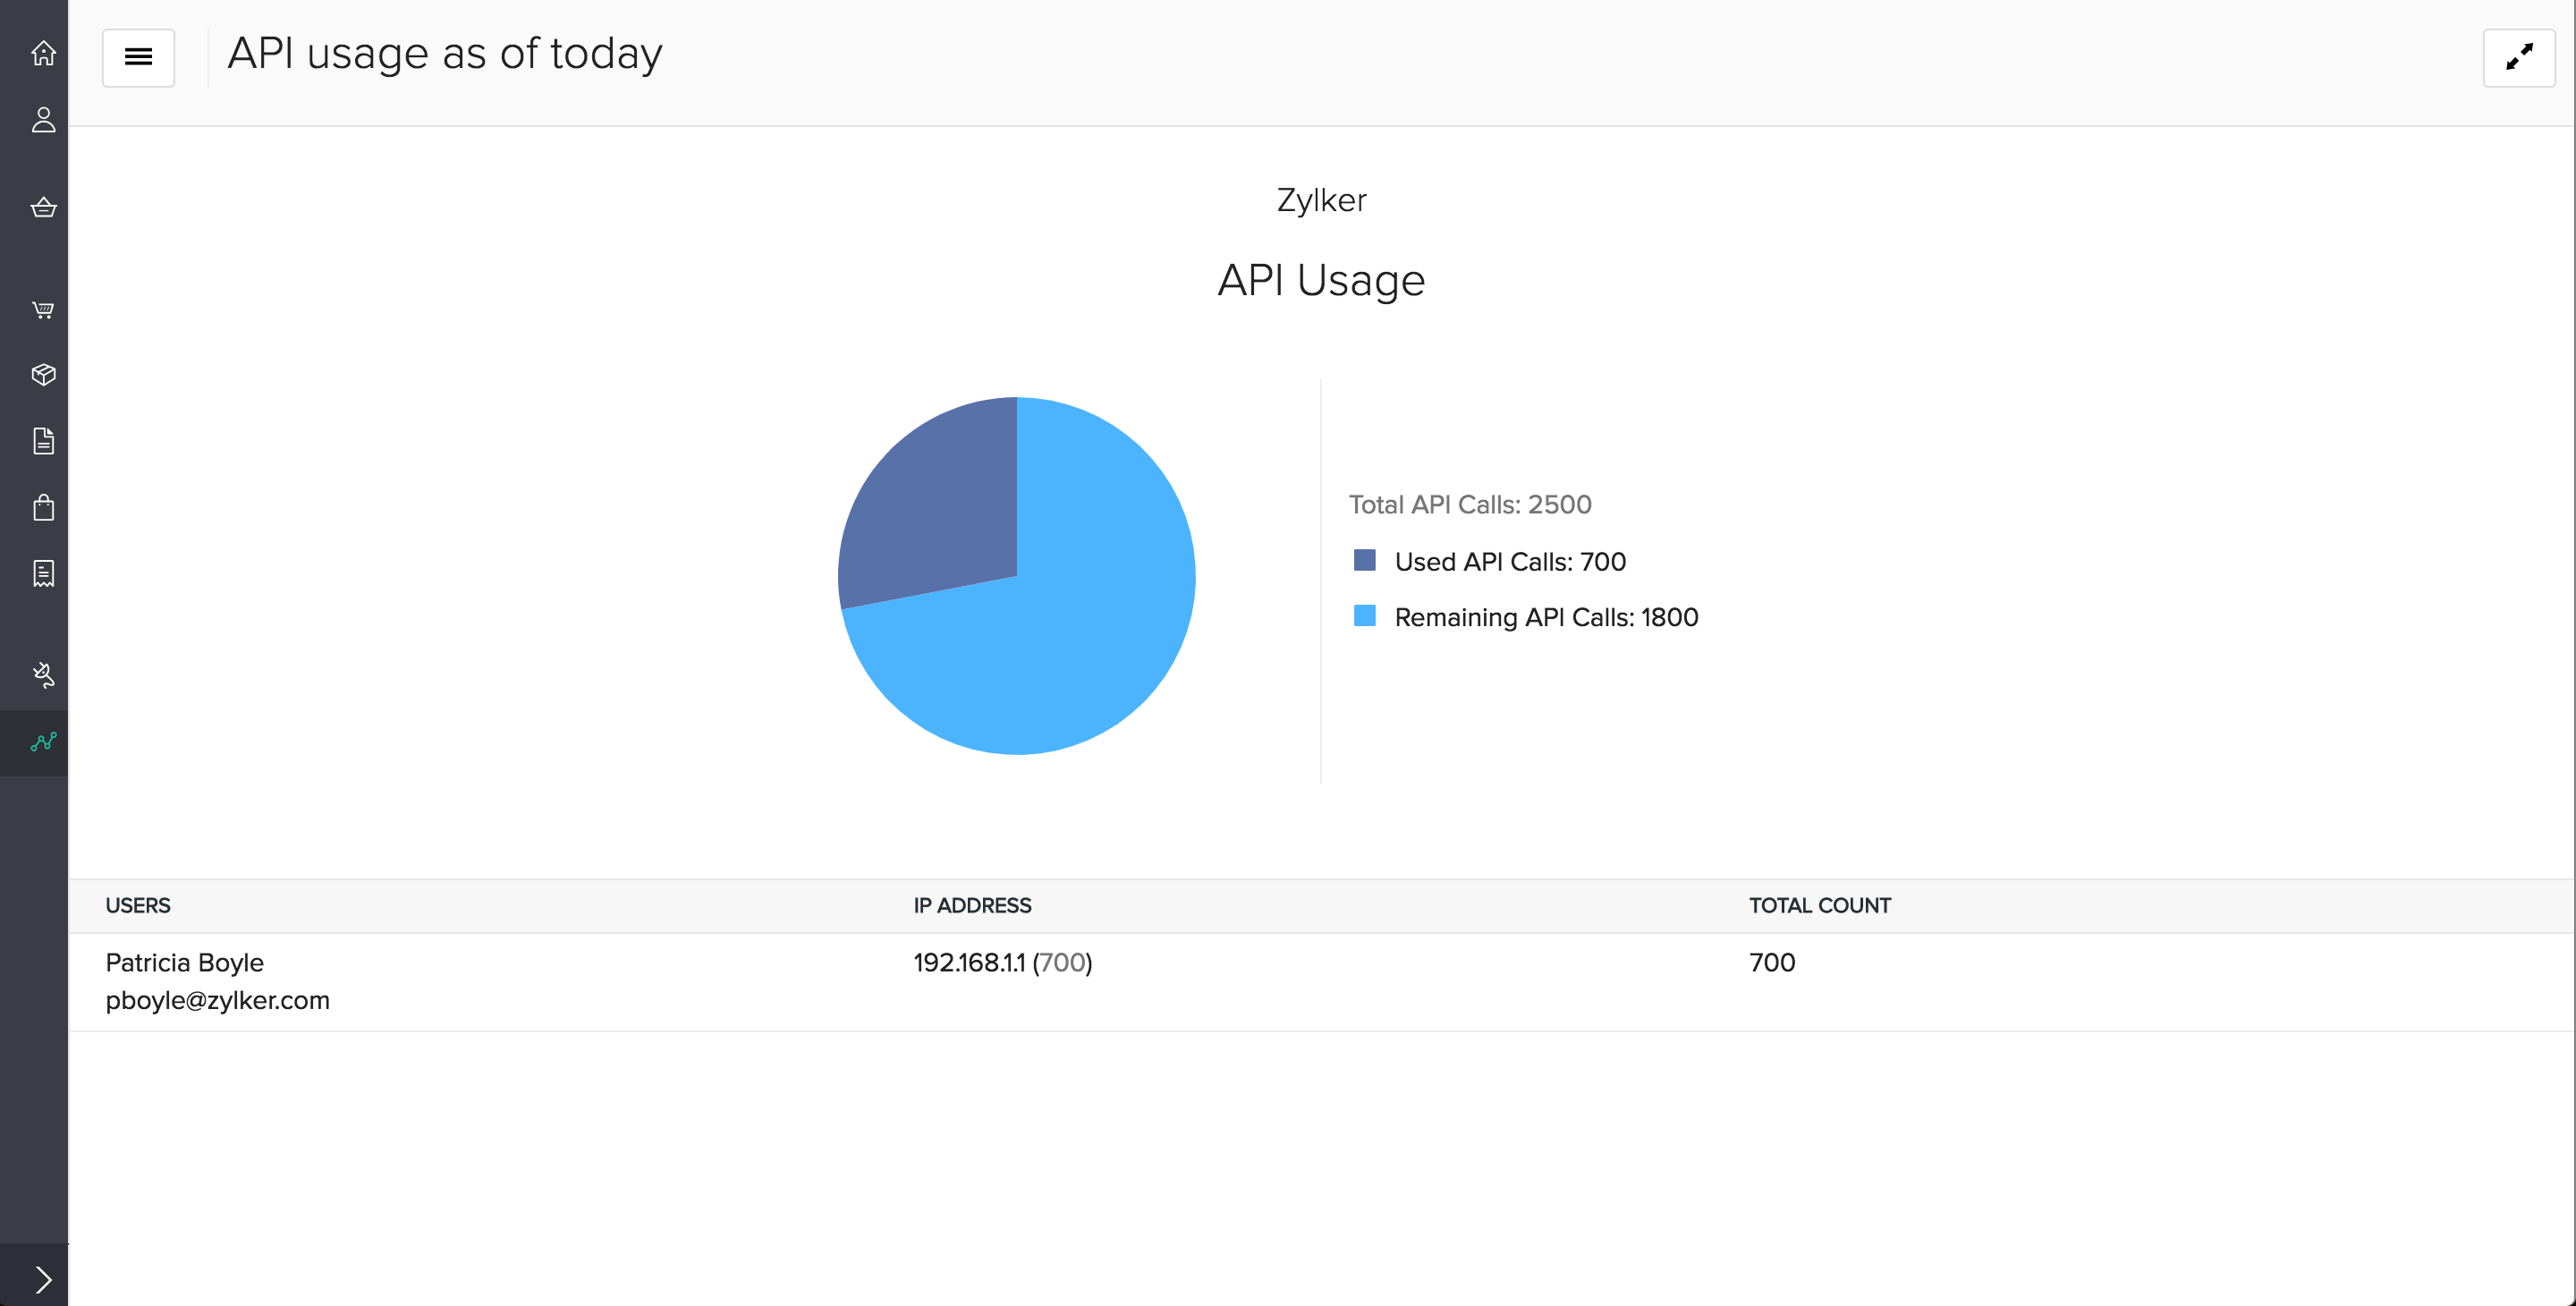Sort table by TOTAL COUNT column header
Viewport: 2576px width, 1306px height.
pos(1820,905)
